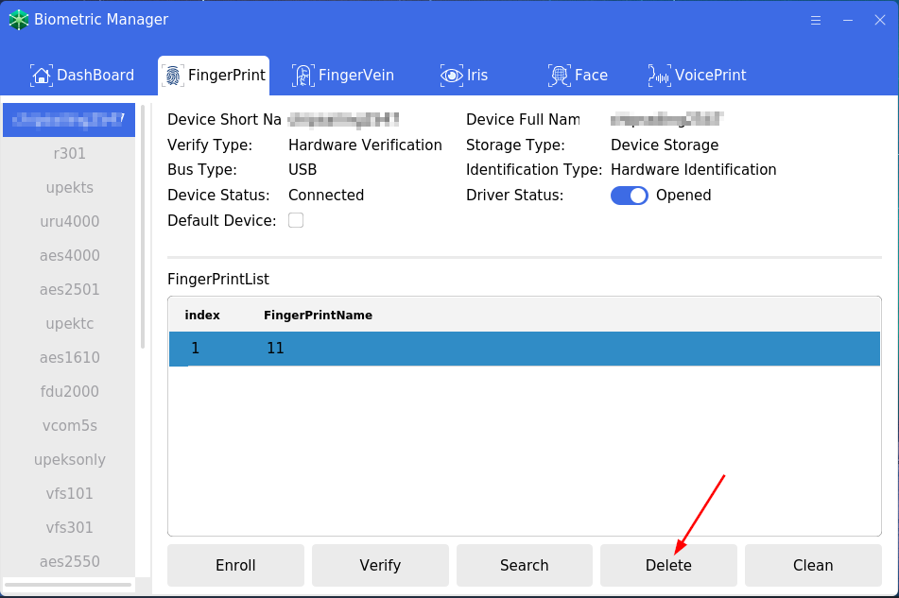Screen dimensions: 899x598
Task: Click the Enroll button
Action: pyautogui.click(x=235, y=565)
